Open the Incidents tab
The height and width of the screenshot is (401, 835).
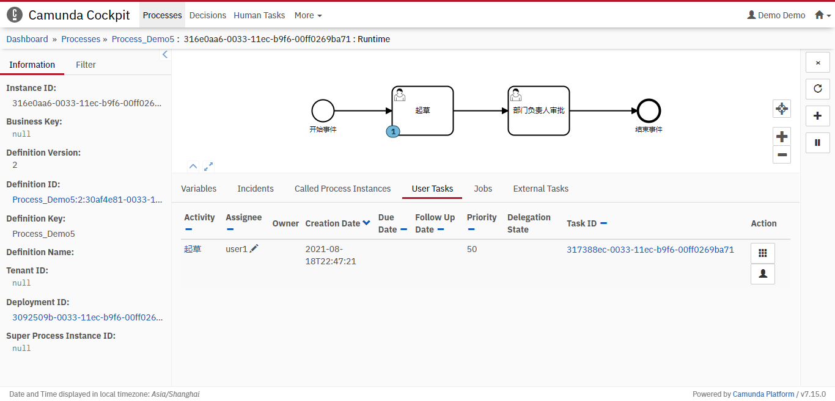pyautogui.click(x=256, y=189)
